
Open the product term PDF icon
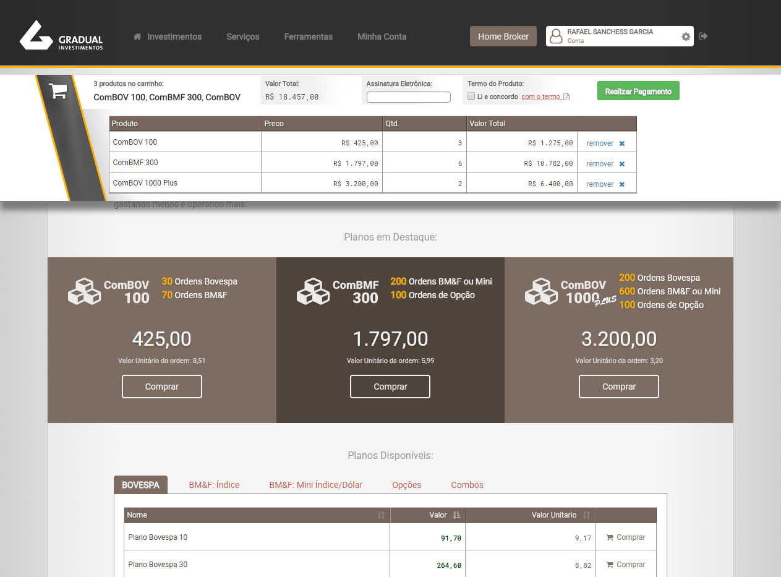(566, 96)
